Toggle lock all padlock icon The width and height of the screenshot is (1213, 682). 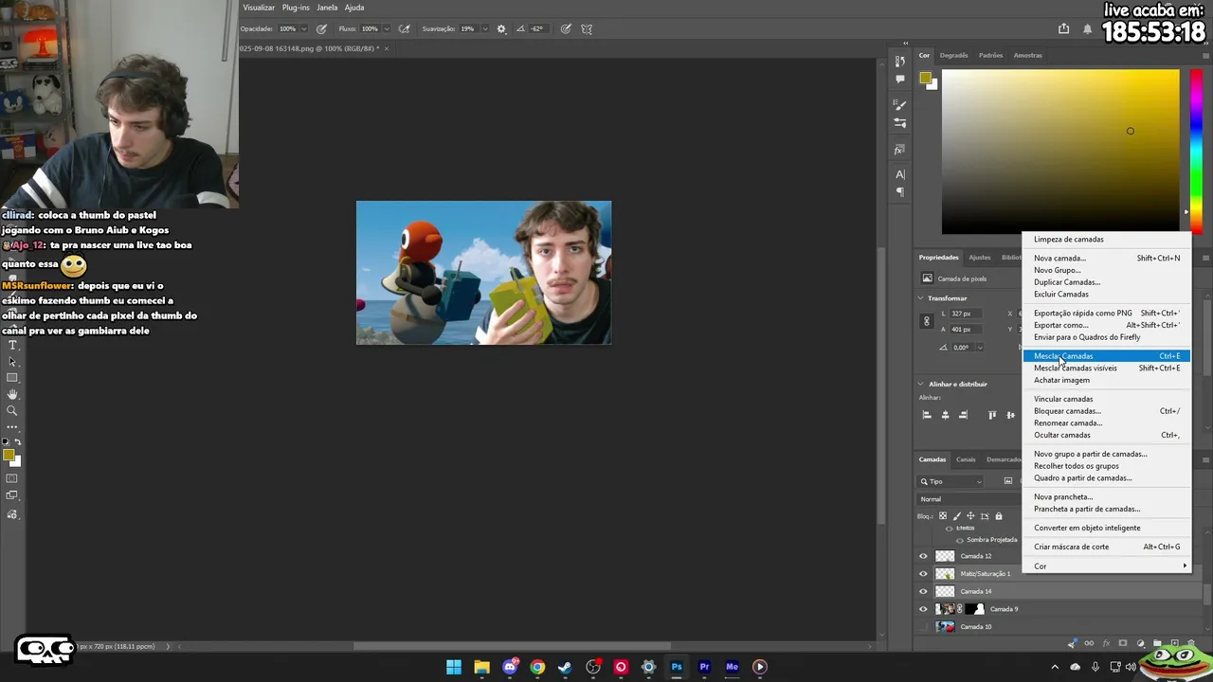(998, 516)
